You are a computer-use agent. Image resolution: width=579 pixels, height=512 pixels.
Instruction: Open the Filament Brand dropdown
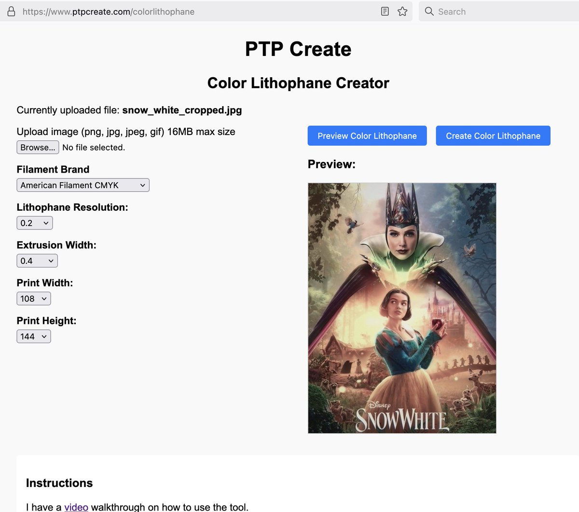(x=83, y=185)
